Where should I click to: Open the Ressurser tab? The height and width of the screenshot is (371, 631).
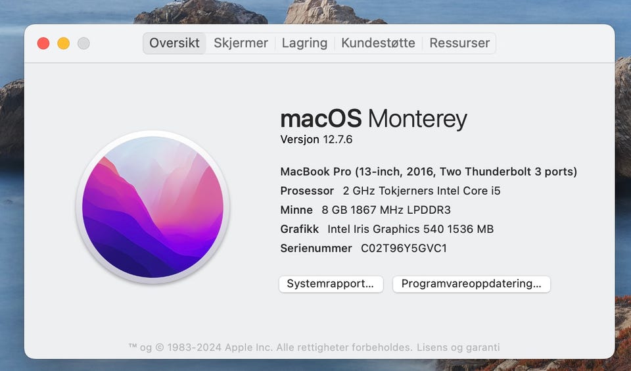[459, 43]
